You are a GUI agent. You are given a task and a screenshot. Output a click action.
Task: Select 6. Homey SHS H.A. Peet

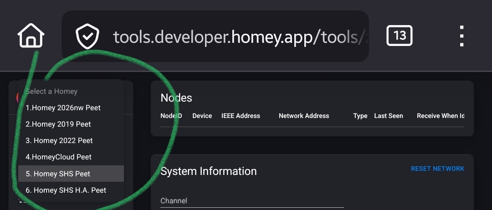tap(71, 190)
